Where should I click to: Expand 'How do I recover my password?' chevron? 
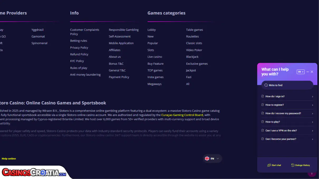pyautogui.click(x=312, y=114)
